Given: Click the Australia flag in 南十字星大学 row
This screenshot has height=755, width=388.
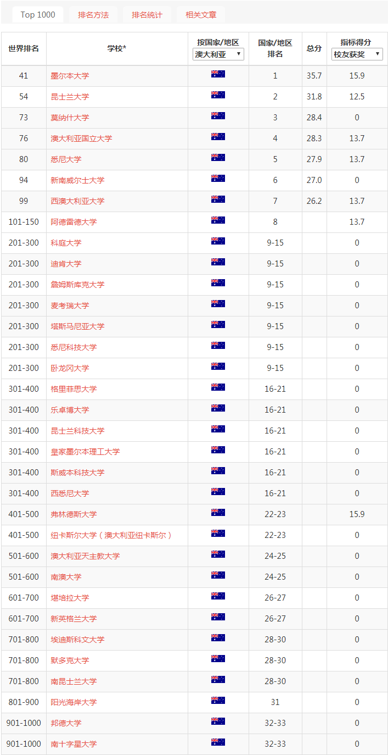Looking at the screenshot, I should click(218, 742).
